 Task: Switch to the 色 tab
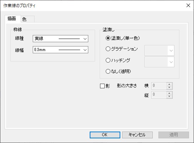click(x=27, y=19)
